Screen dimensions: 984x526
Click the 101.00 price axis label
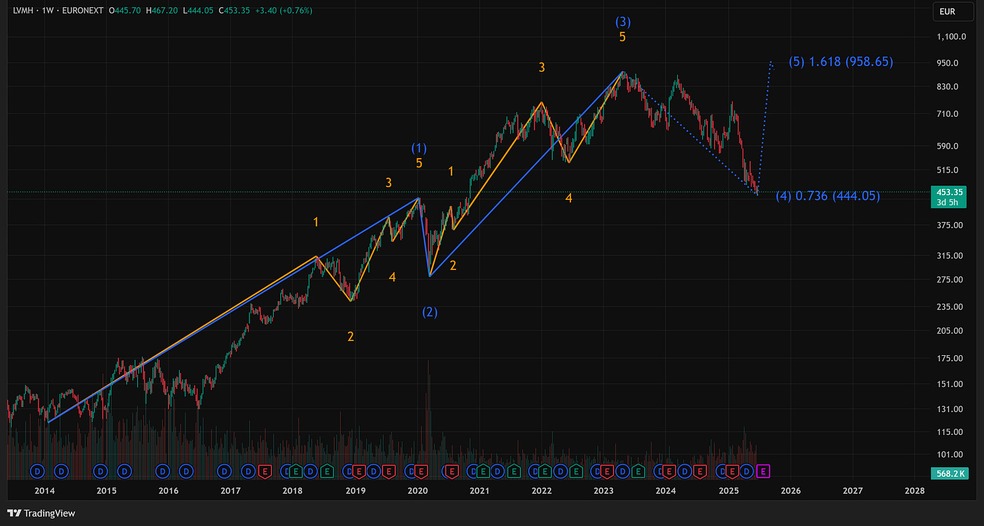coord(949,454)
